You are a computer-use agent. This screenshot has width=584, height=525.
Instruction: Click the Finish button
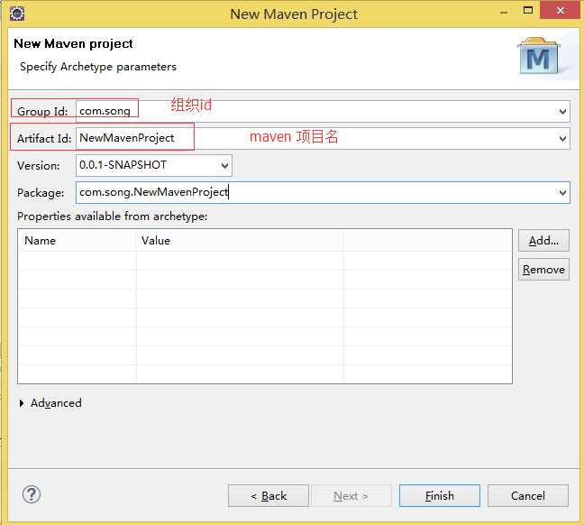(x=440, y=496)
